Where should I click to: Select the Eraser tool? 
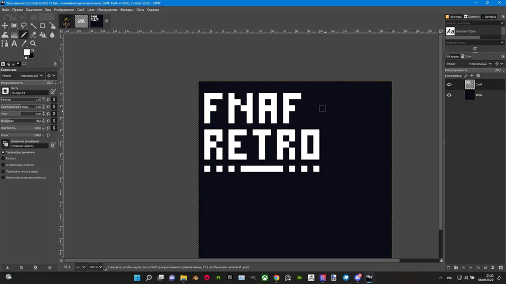coord(33,34)
